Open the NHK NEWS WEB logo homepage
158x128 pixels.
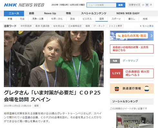click(x=24, y=5)
